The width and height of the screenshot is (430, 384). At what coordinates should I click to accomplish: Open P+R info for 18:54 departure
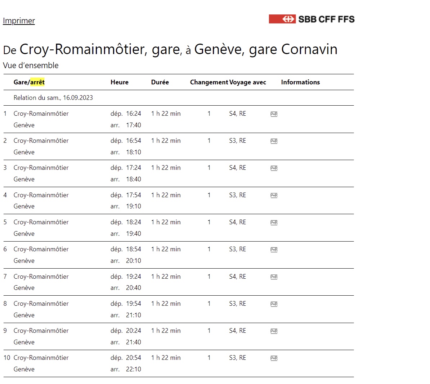pos(274,250)
